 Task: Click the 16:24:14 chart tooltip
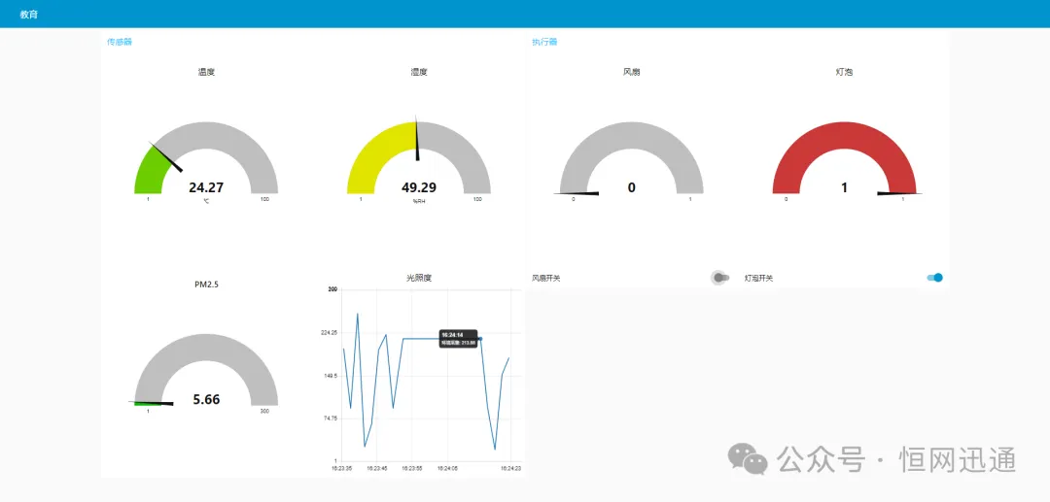pyautogui.click(x=458, y=338)
